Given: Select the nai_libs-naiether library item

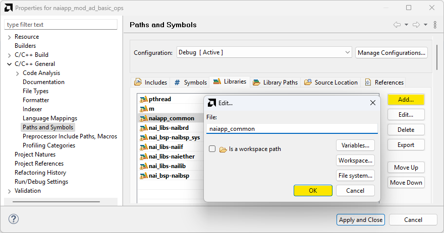Looking at the screenshot, I should pos(172,157).
